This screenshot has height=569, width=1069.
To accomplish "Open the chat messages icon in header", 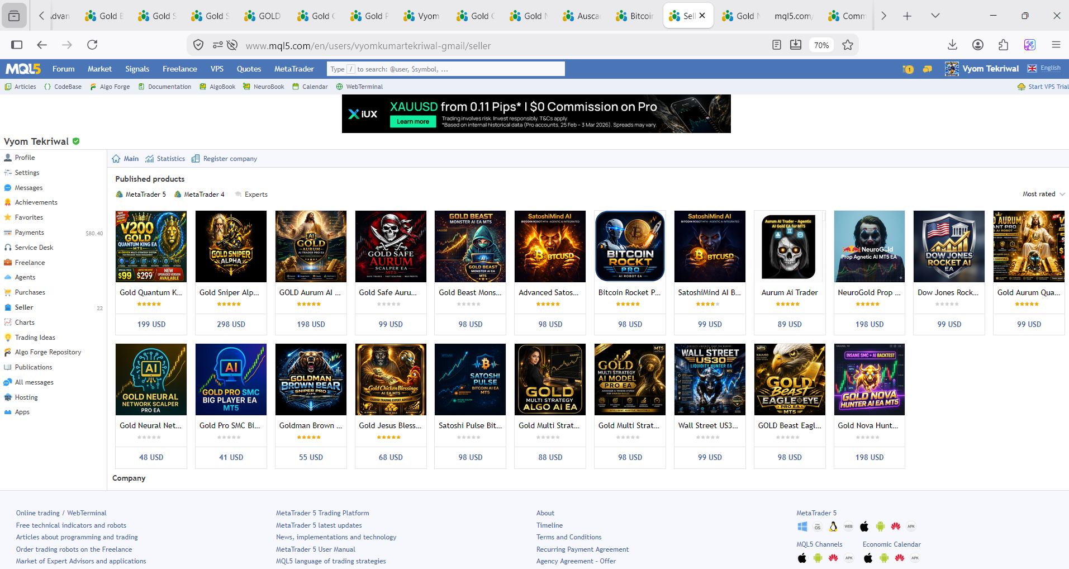I will (928, 69).
